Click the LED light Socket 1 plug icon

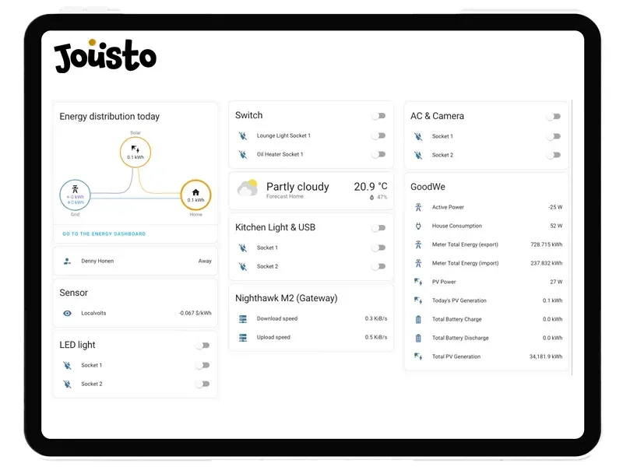click(x=67, y=365)
